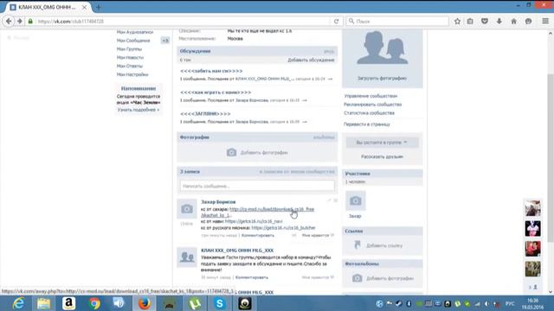Click Рассказать друзьям
Viewport: 554px width, 311px height.
382,156
